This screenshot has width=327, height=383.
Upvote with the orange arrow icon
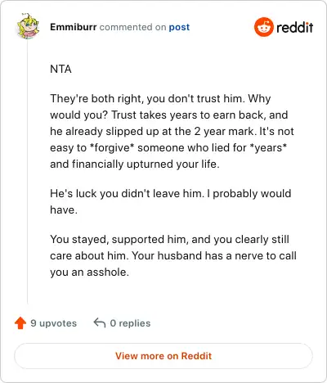[x=20, y=323]
